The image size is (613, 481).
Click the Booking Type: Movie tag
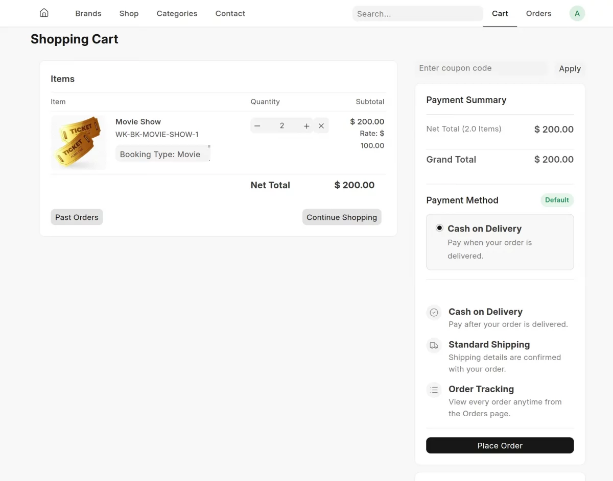pyautogui.click(x=162, y=154)
